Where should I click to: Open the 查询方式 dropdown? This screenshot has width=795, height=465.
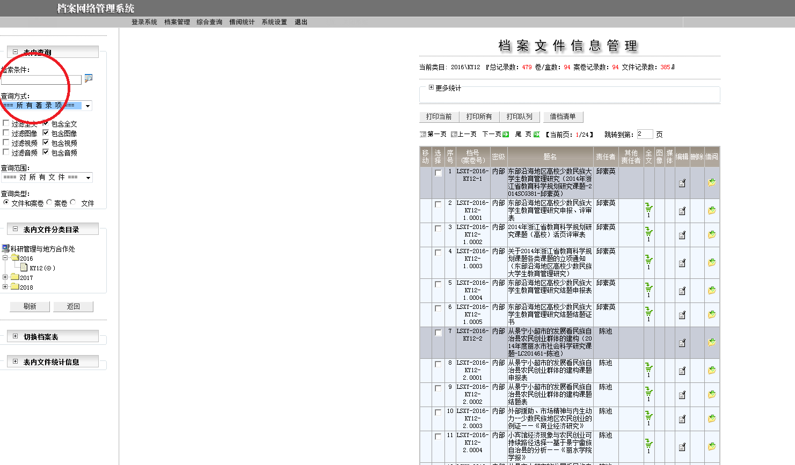click(x=87, y=106)
